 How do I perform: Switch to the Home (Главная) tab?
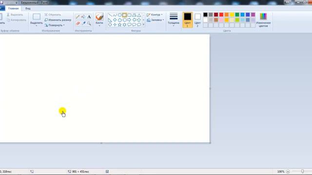[x=13, y=9]
